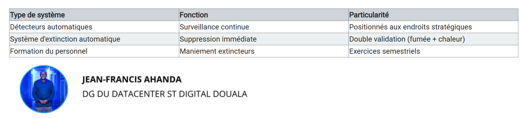Click the DG DU DATACENTER ST DIGITAL DOUALA subtitle
Viewport: 526px width, 118px height.
[x=165, y=94]
